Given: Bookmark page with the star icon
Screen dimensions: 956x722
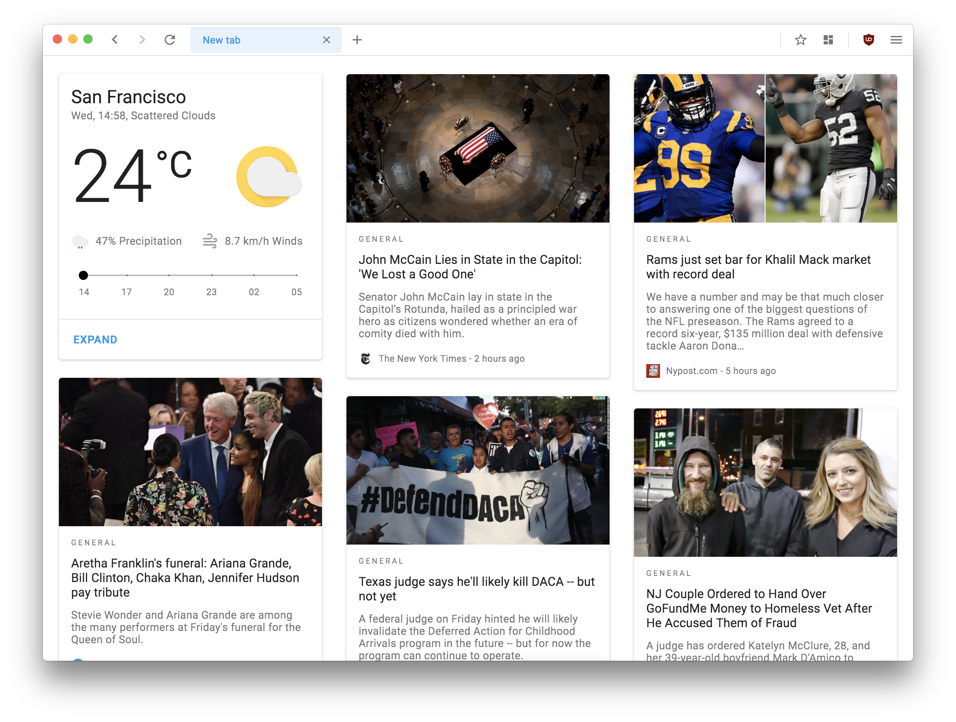Looking at the screenshot, I should 800,40.
